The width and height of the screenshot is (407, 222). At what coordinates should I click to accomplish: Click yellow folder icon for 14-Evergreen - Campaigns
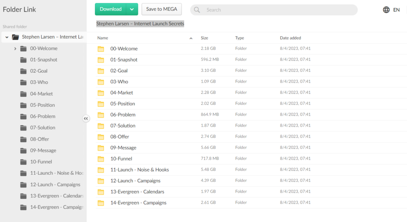pyautogui.click(x=101, y=203)
